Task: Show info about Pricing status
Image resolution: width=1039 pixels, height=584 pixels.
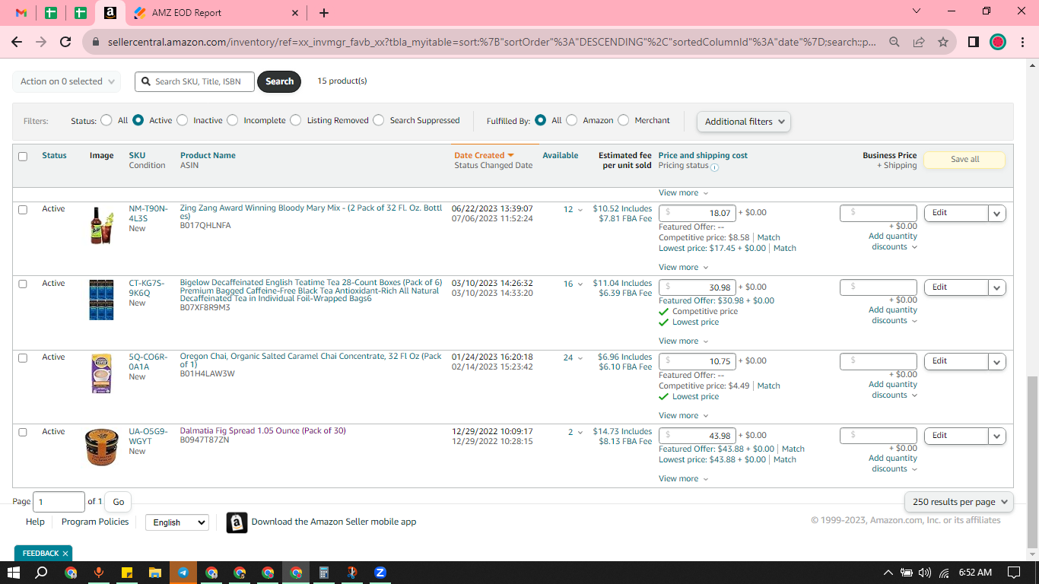Action: [x=714, y=167]
